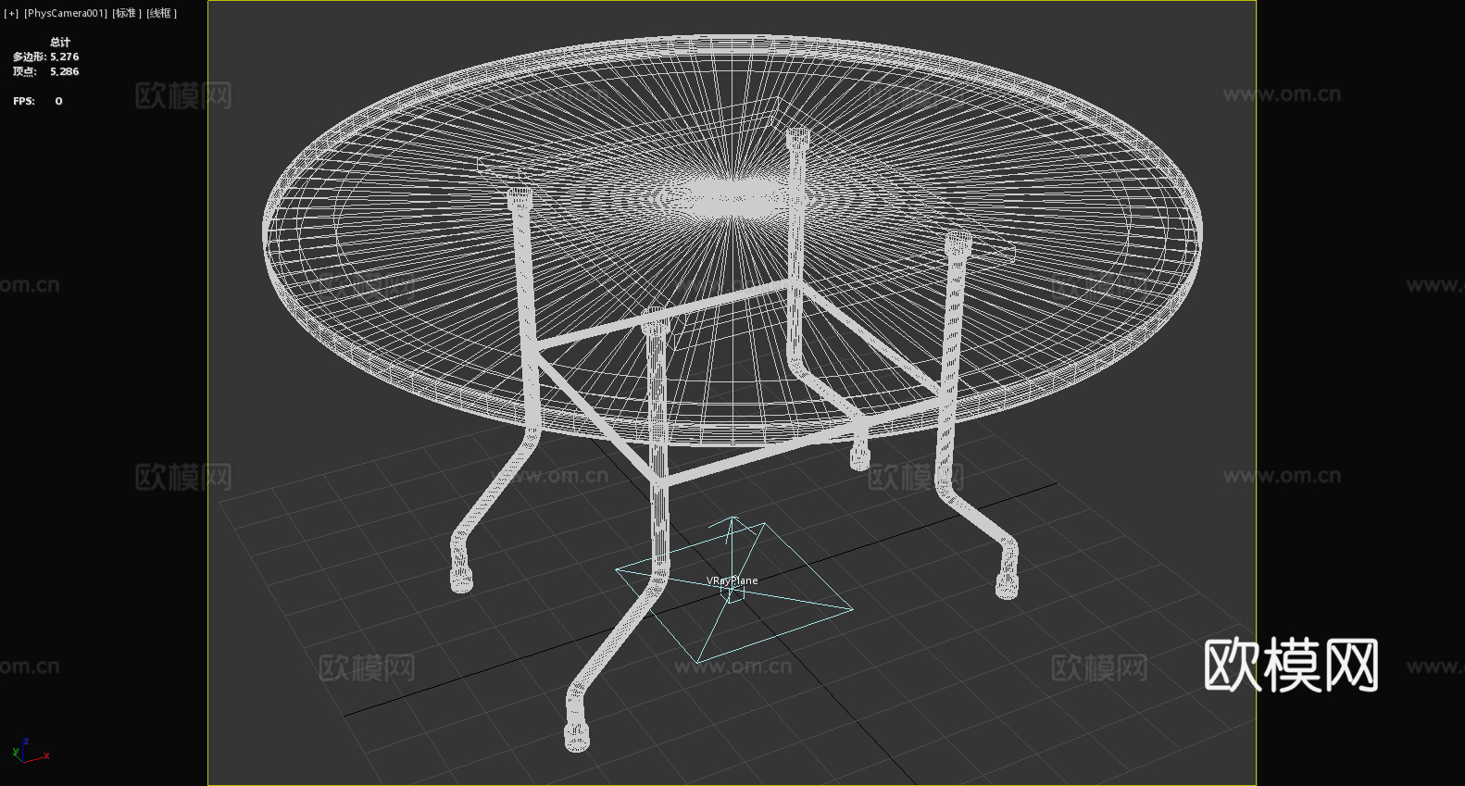Click the FPS readout value
1465x786 pixels.
(x=58, y=101)
